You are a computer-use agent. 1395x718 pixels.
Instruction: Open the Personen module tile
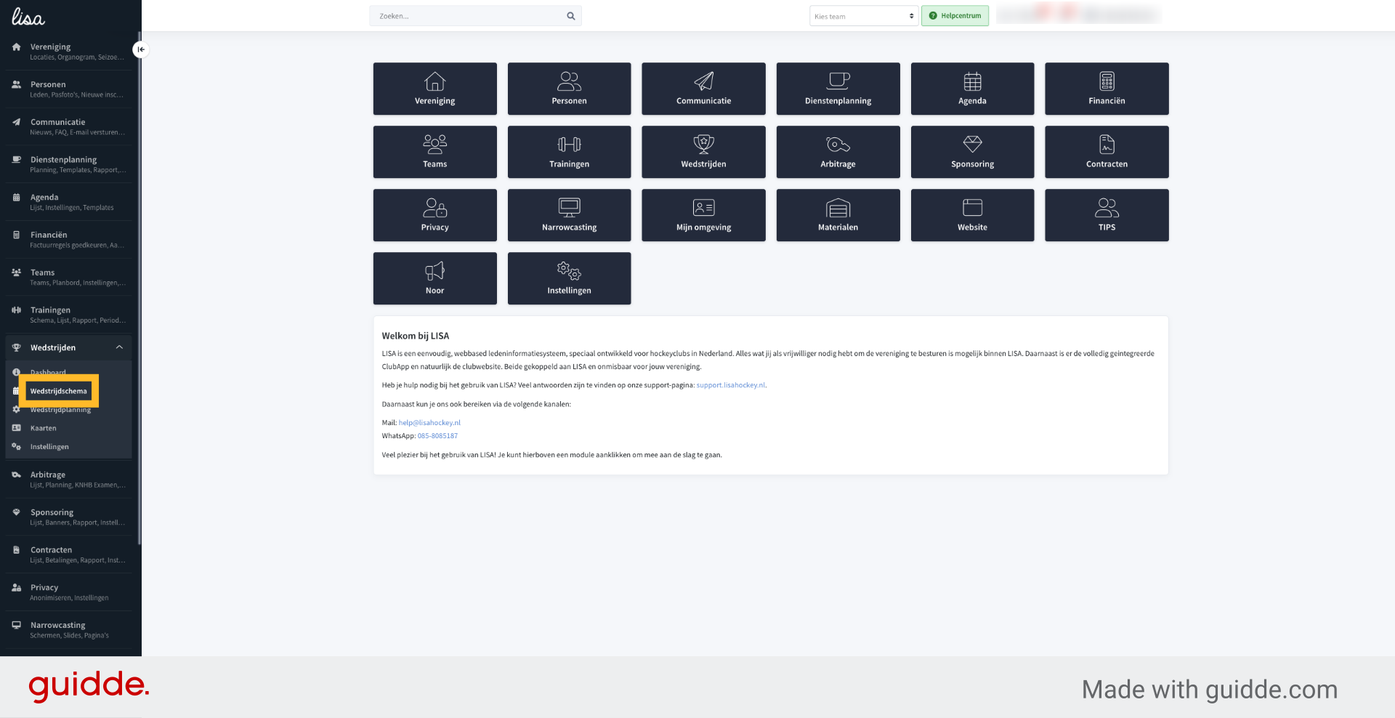coord(569,89)
